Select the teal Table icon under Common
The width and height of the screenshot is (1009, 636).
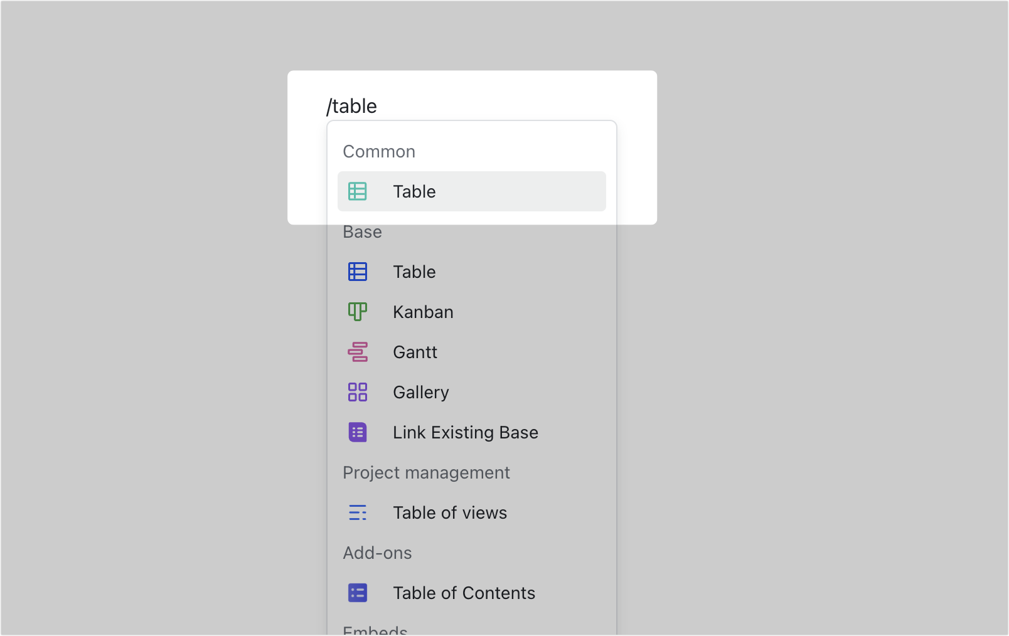pyautogui.click(x=357, y=191)
